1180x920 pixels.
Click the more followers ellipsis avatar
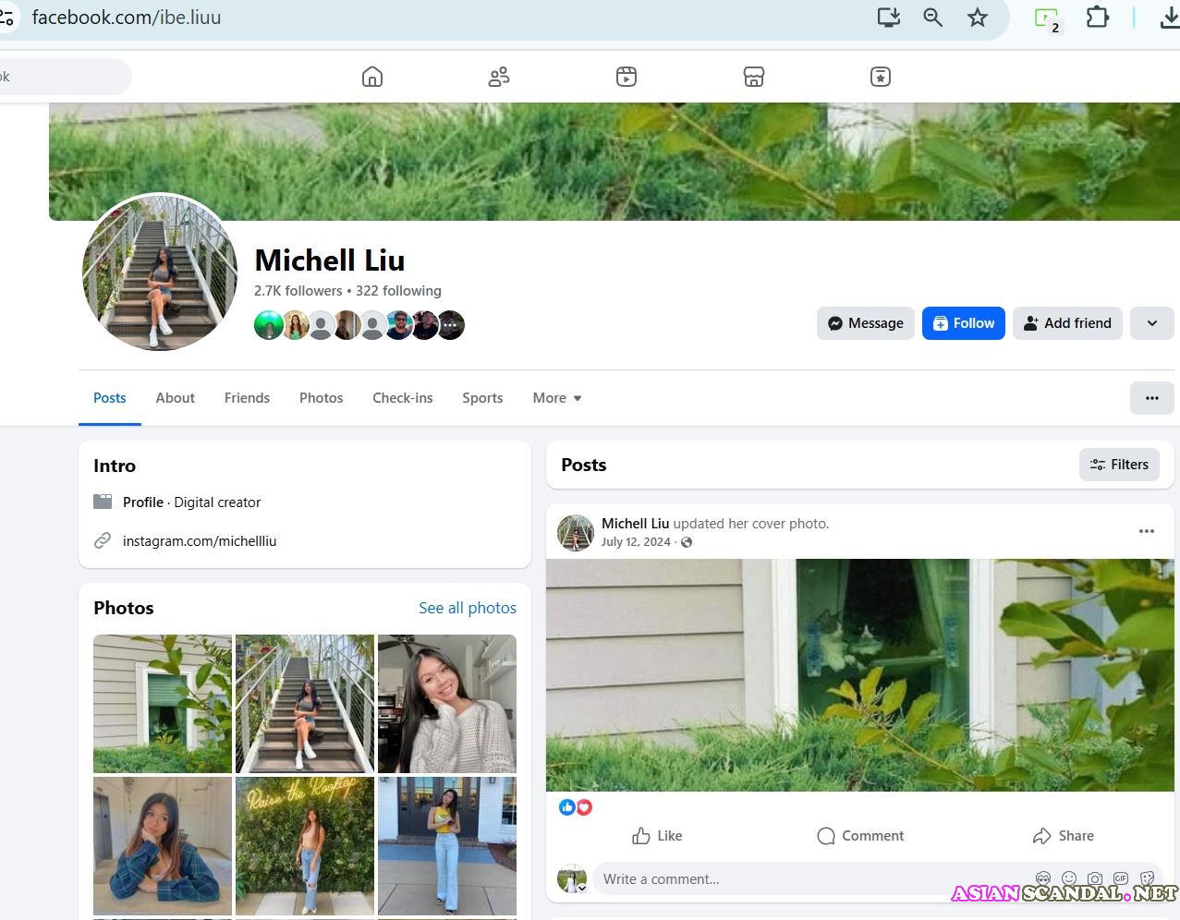450,325
